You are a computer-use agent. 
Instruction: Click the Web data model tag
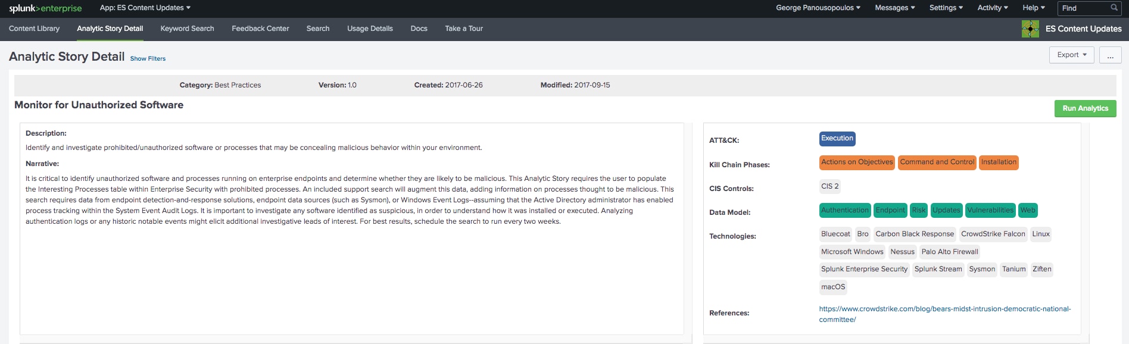[1028, 210]
